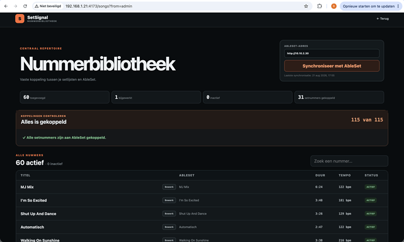
Task: Click the '129 bpm' tempo value
Action: click(345, 214)
